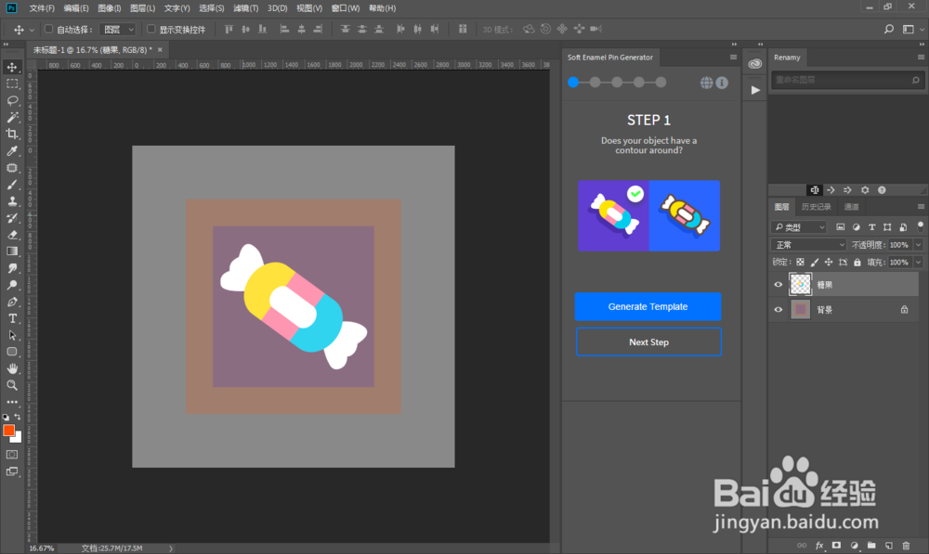Click the Renamy panel tab

coord(787,58)
